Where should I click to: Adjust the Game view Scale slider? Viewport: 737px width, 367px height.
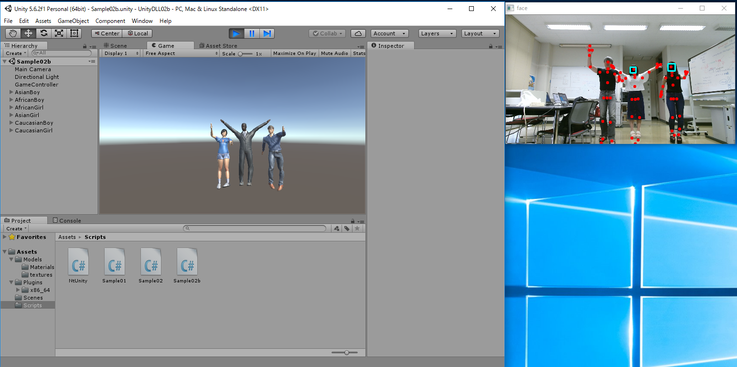point(240,54)
